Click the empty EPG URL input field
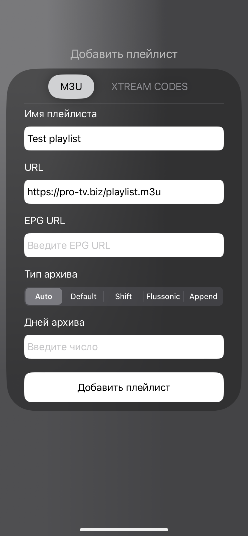The height and width of the screenshot is (536, 248). click(x=124, y=245)
